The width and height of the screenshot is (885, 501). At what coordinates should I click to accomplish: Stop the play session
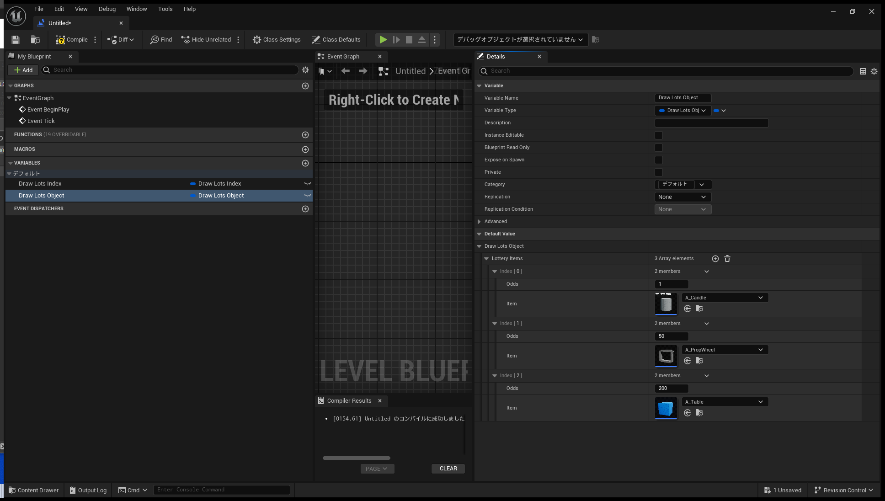409,40
